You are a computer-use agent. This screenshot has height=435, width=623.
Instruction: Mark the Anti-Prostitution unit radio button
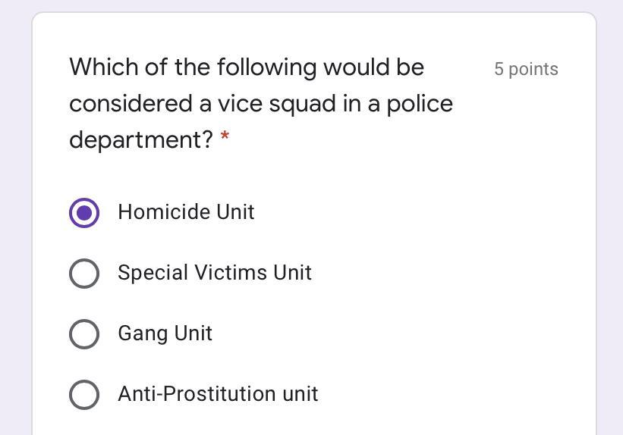(84, 394)
